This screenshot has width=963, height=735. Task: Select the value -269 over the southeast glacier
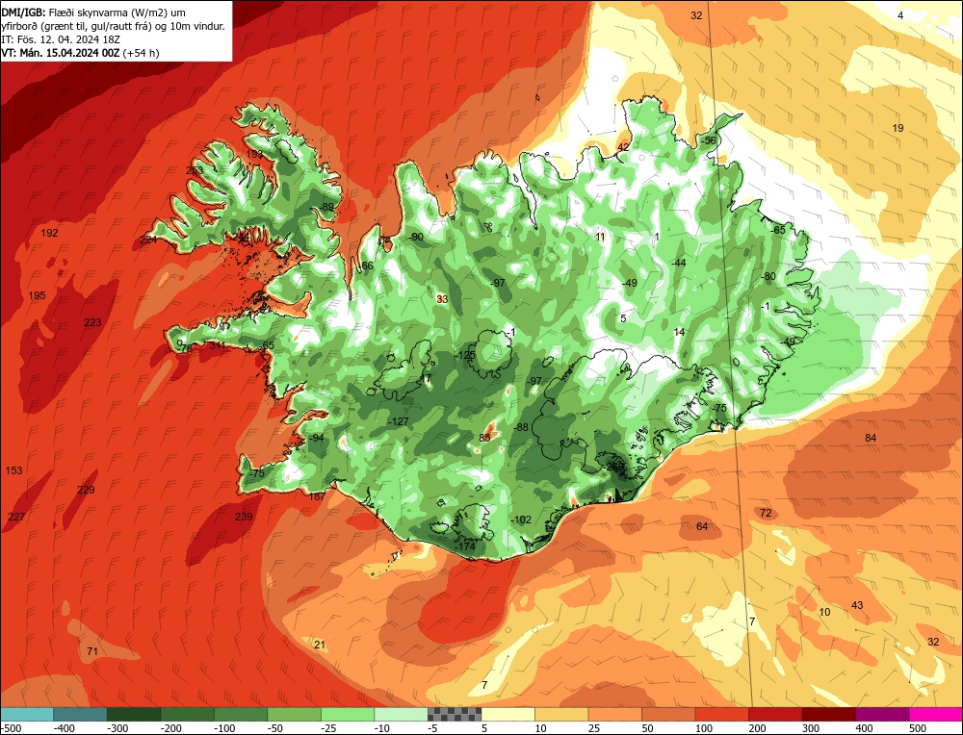(x=613, y=467)
